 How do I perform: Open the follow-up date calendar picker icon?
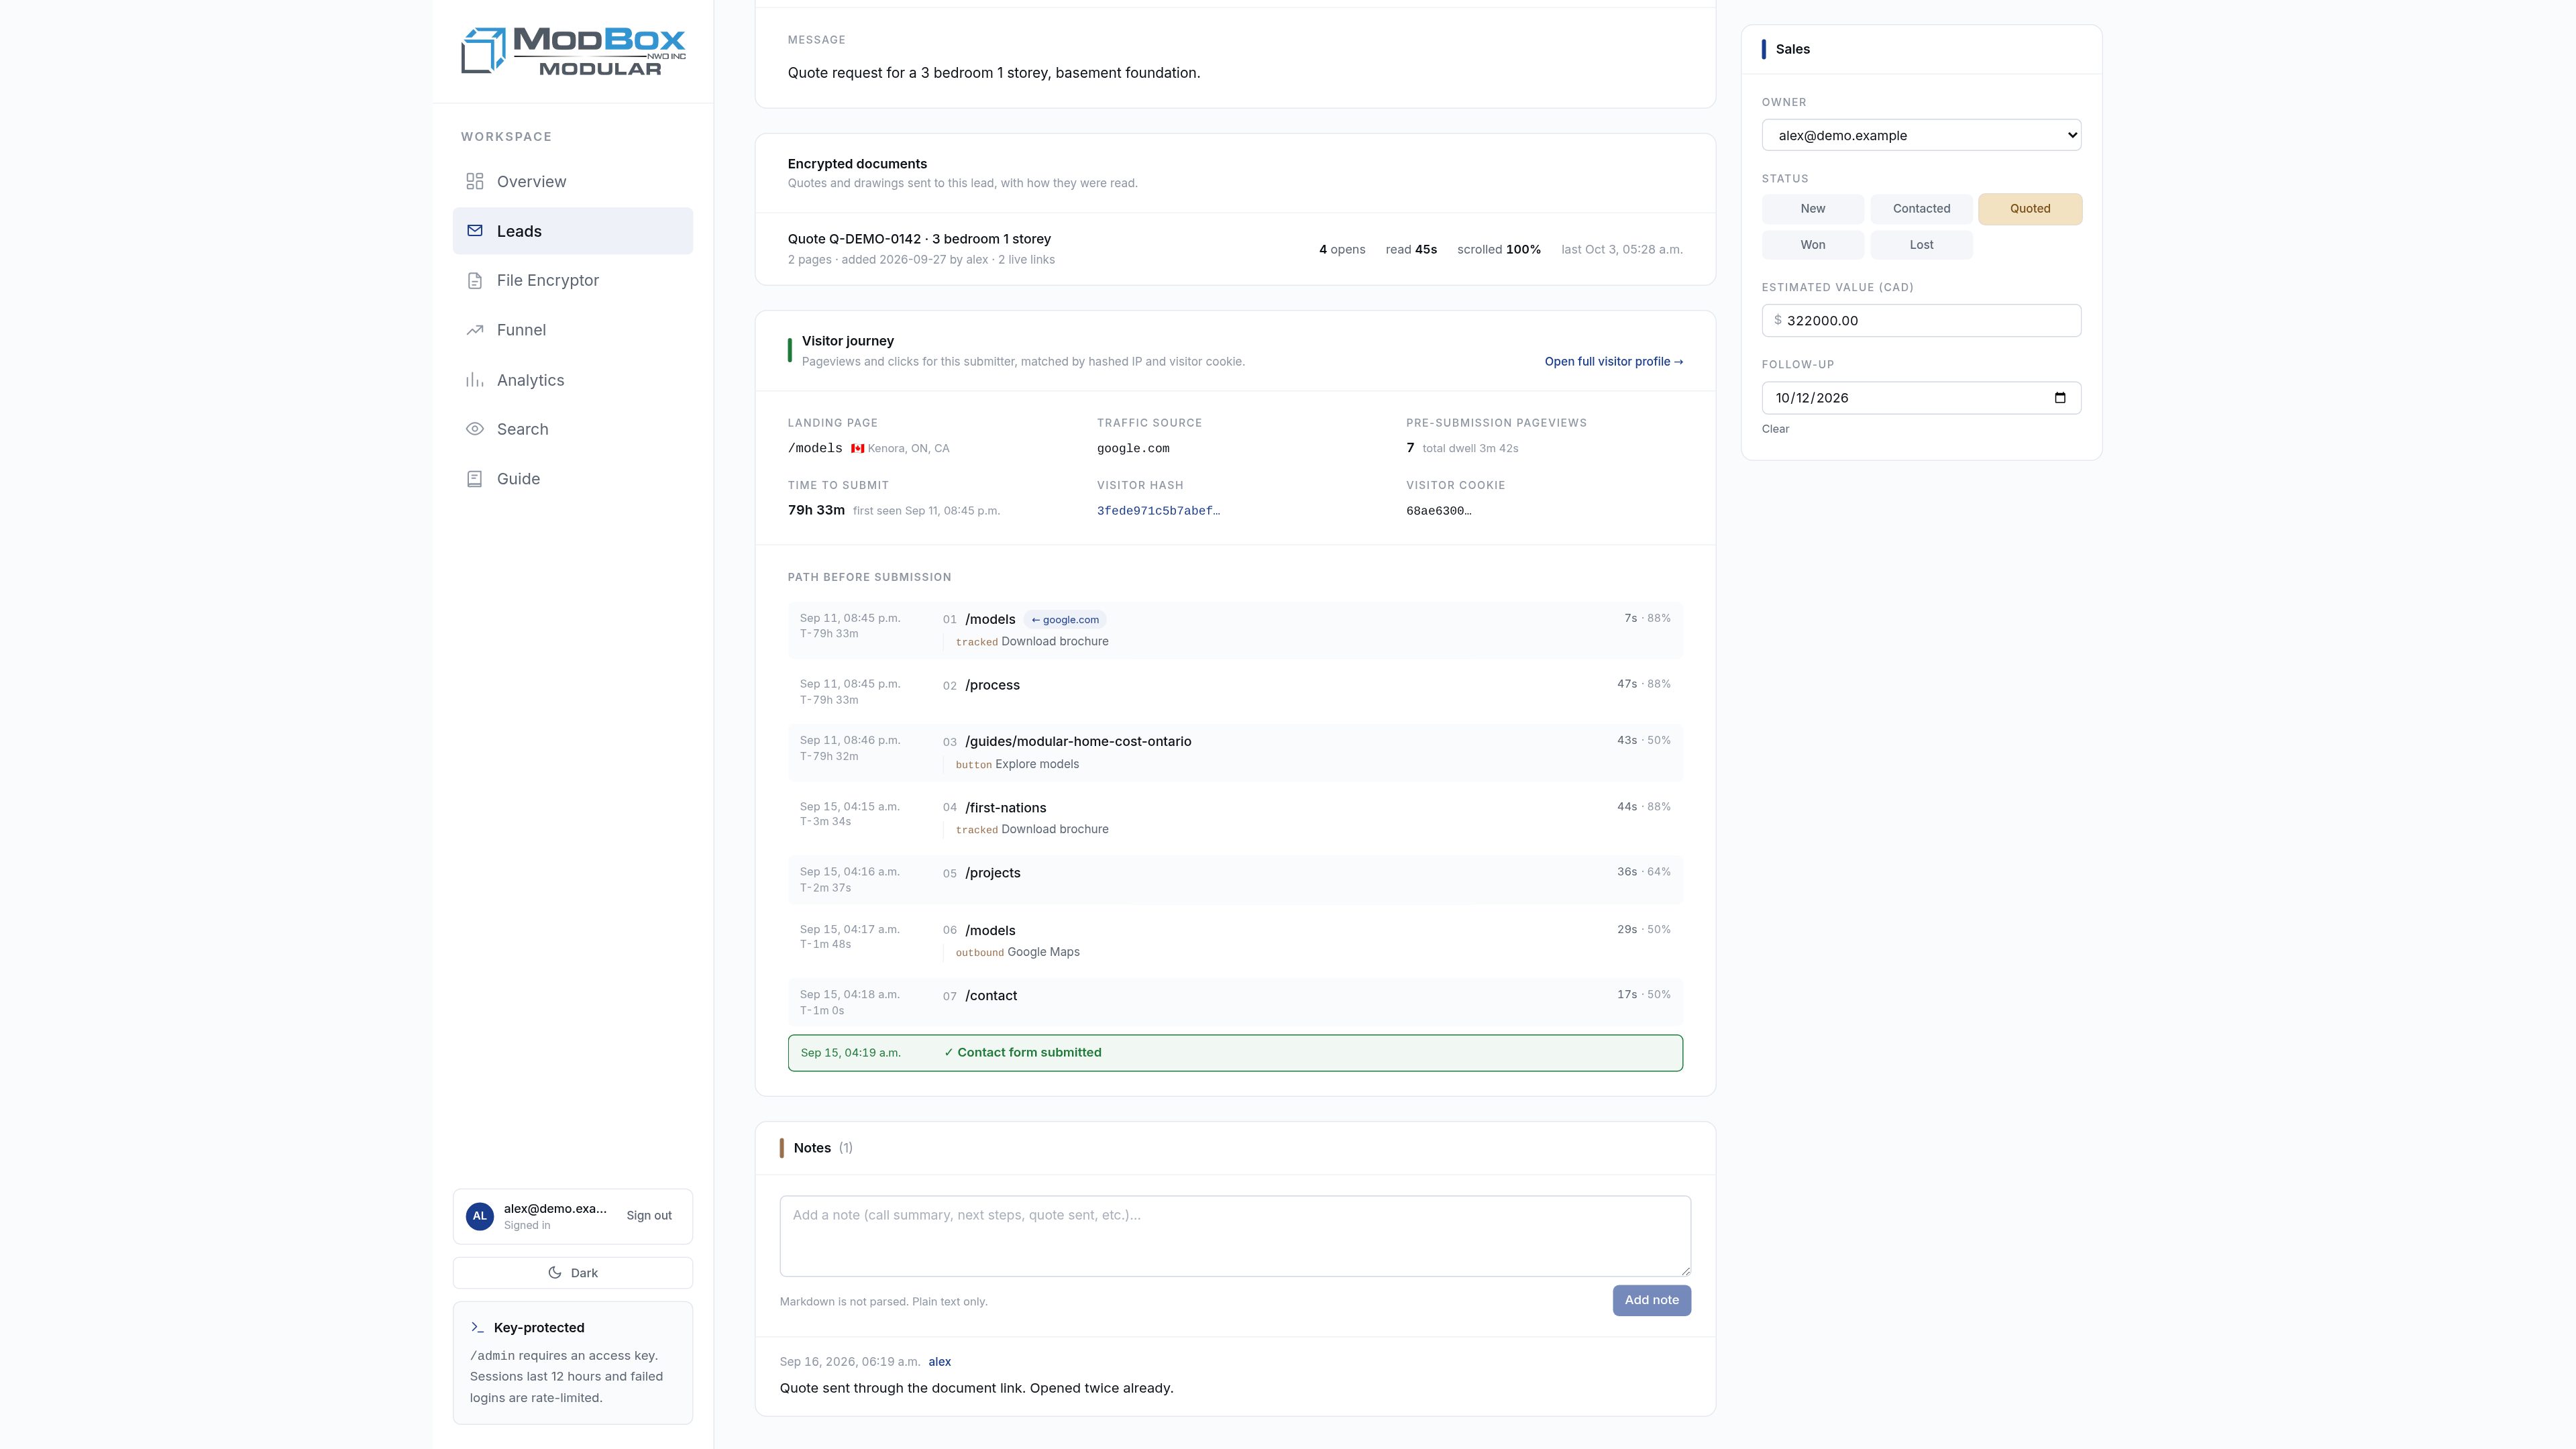[2059, 398]
